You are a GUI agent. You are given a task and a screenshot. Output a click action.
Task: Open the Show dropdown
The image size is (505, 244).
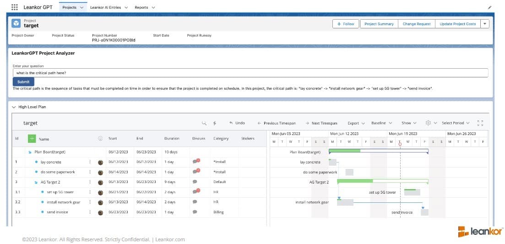(x=409, y=123)
